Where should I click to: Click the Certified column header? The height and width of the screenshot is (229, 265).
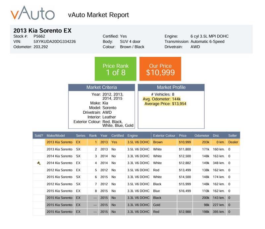118,136
